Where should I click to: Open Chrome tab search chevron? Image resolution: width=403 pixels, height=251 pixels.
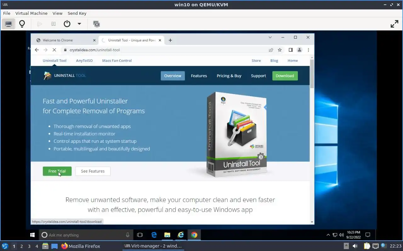point(270,37)
